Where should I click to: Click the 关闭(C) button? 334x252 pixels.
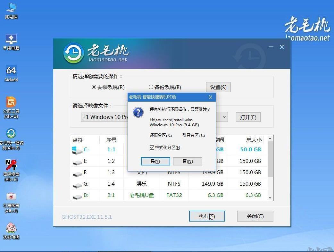tap(255, 216)
